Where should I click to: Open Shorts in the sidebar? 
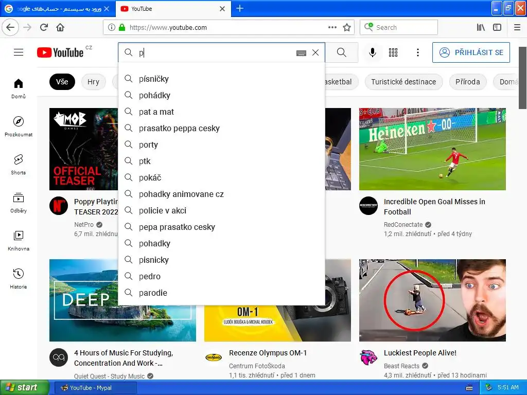pyautogui.click(x=19, y=165)
